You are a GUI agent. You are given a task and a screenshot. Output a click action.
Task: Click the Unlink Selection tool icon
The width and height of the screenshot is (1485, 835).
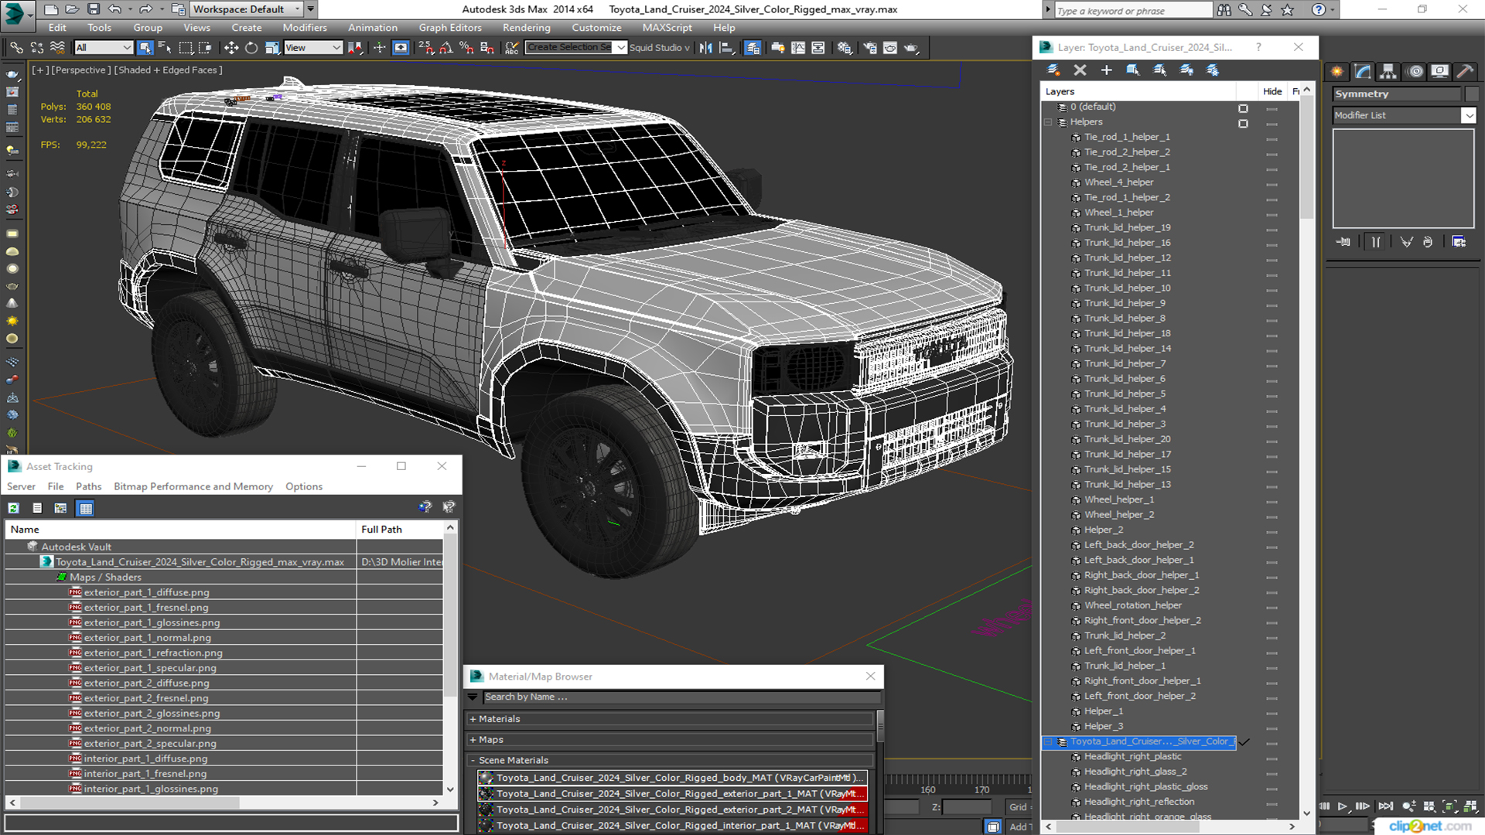[x=36, y=48]
